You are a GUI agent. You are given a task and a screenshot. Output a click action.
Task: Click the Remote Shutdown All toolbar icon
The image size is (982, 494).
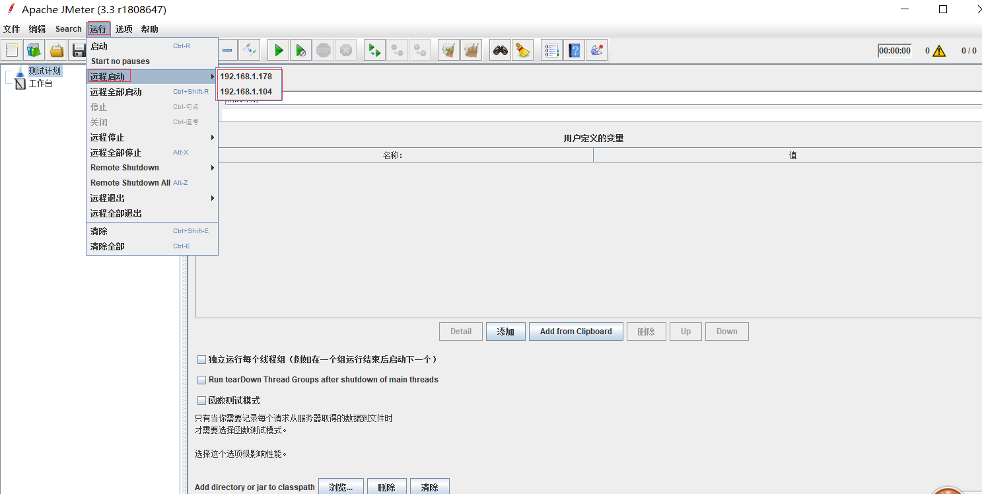[419, 50]
